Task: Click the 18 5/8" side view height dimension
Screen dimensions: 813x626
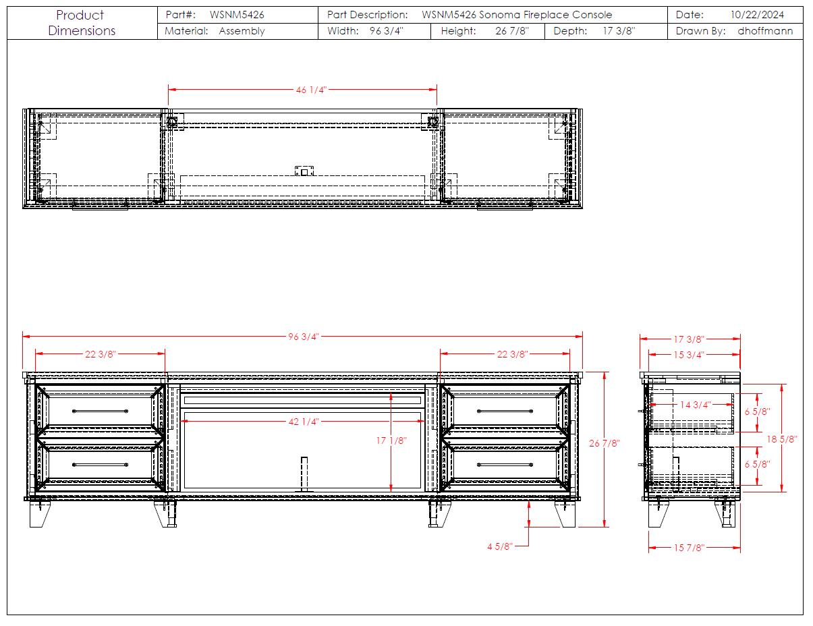Action: point(782,438)
